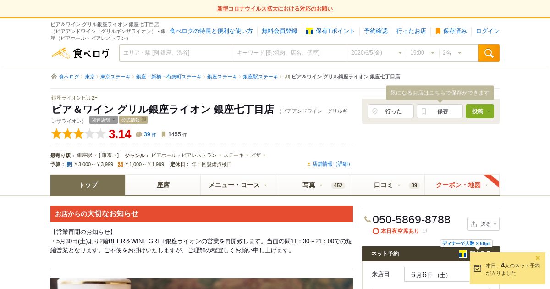Image resolution: width=550 pixels, height=289 pixels.
Task: Click the Tabelog logo
Action: coord(80,53)
